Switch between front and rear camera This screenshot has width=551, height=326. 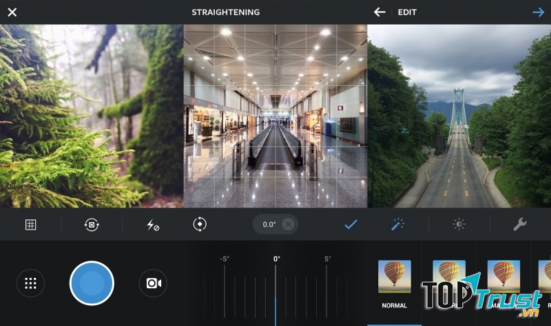point(92,225)
